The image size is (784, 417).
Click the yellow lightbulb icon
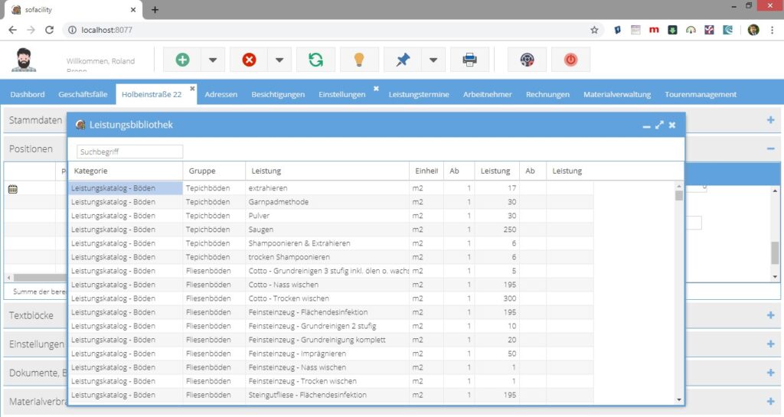pos(359,60)
